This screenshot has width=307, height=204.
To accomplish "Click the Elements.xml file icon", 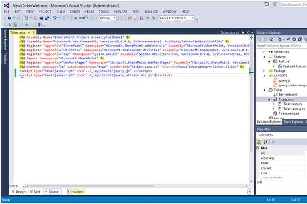I will coord(275,94).
